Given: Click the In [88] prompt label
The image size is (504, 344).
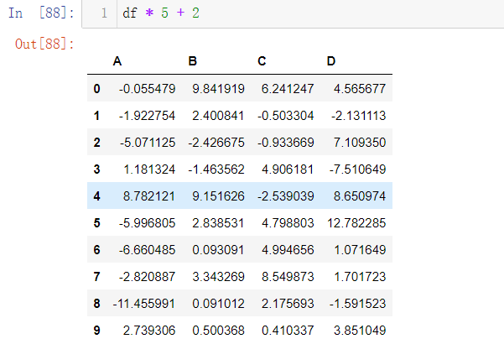Looking at the screenshot, I should 41,13.
